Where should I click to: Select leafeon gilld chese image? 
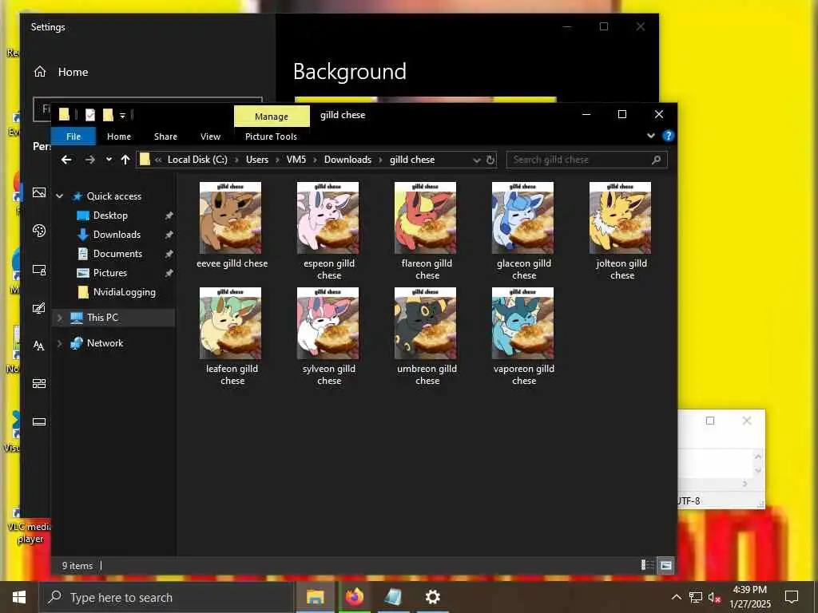point(231,336)
